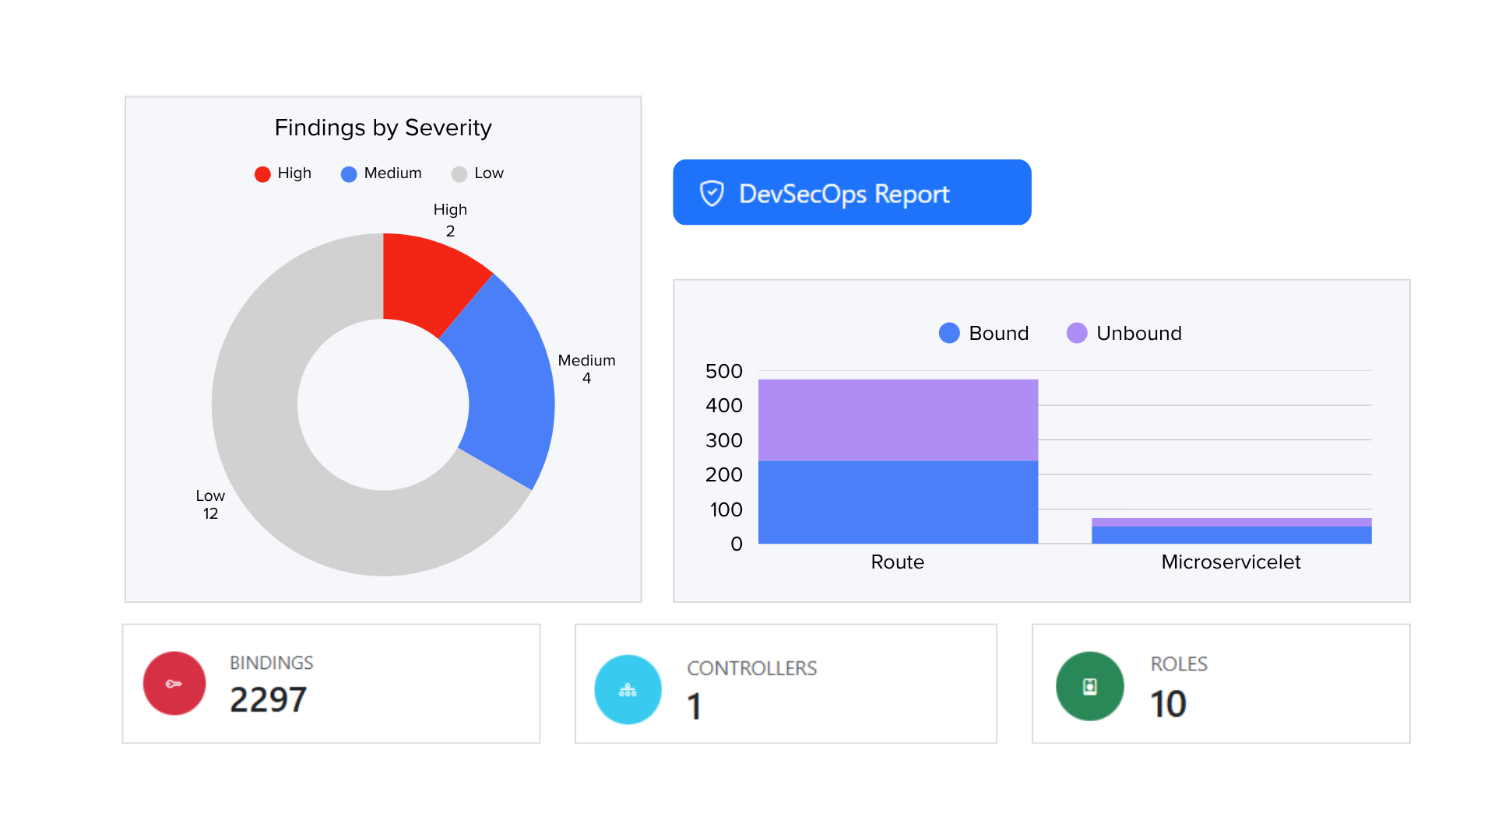
Task: Click the cyan Controllers network icon
Action: pyautogui.click(x=628, y=689)
